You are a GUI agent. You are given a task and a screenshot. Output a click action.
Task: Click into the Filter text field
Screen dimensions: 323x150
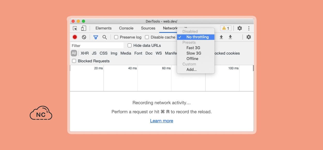(97, 46)
